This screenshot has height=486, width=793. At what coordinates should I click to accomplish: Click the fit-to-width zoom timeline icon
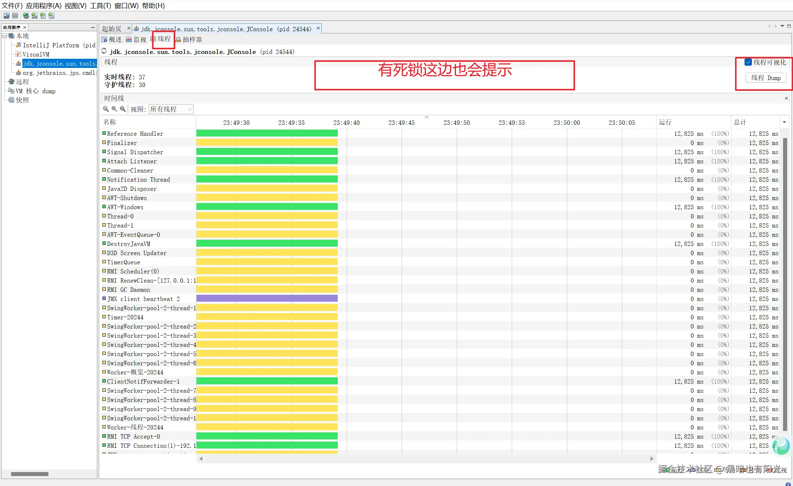click(123, 109)
